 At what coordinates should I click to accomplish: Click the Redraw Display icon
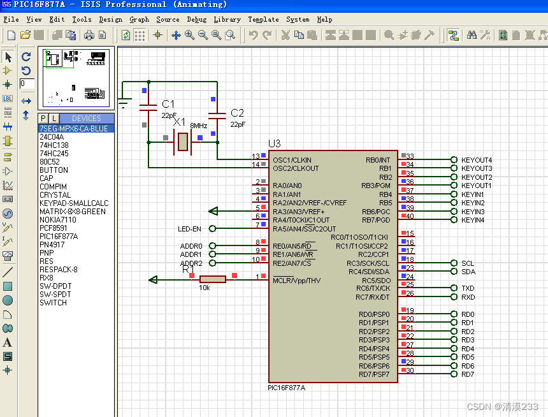(126, 35)
